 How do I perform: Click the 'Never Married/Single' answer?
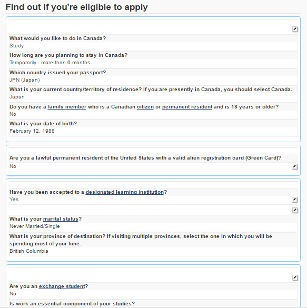35,226
